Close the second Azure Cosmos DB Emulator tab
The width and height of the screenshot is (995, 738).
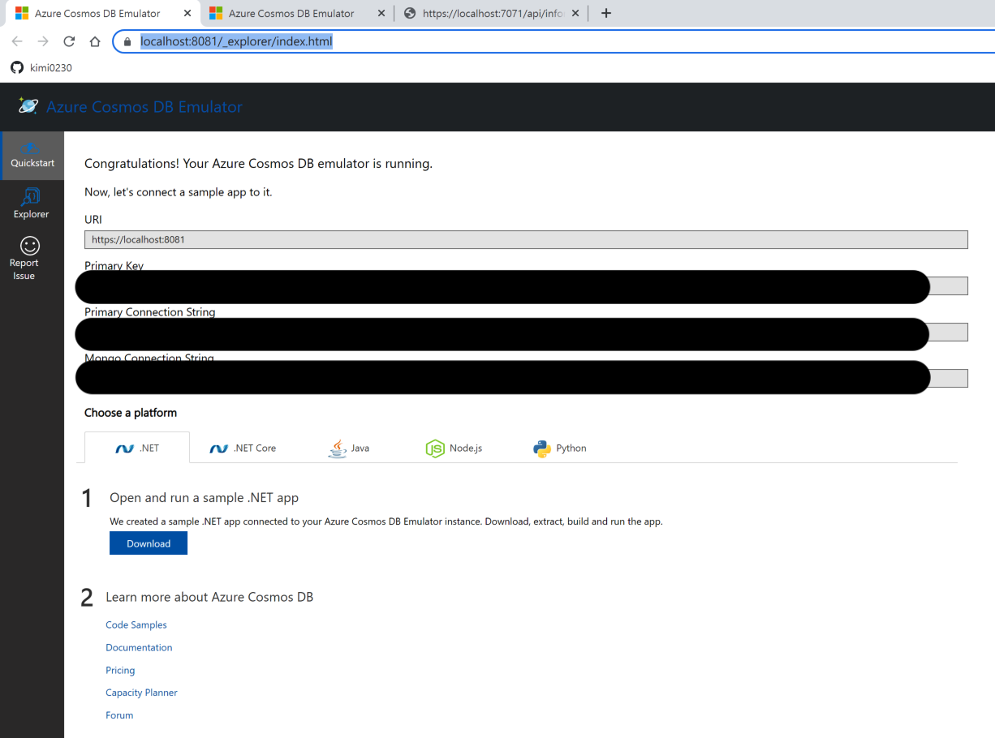tap(381, 14)
